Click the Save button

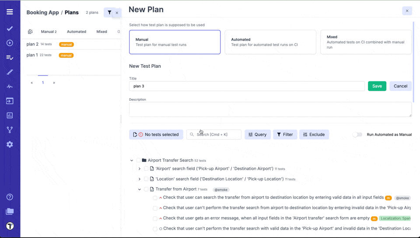(x=377, y=86)
